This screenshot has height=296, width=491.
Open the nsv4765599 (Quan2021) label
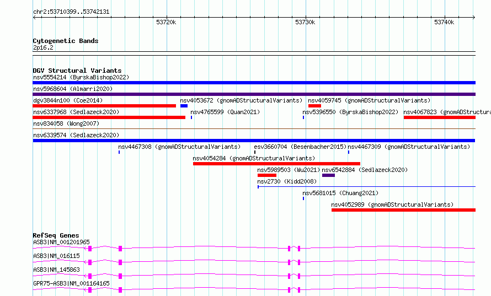click(225, 112)
